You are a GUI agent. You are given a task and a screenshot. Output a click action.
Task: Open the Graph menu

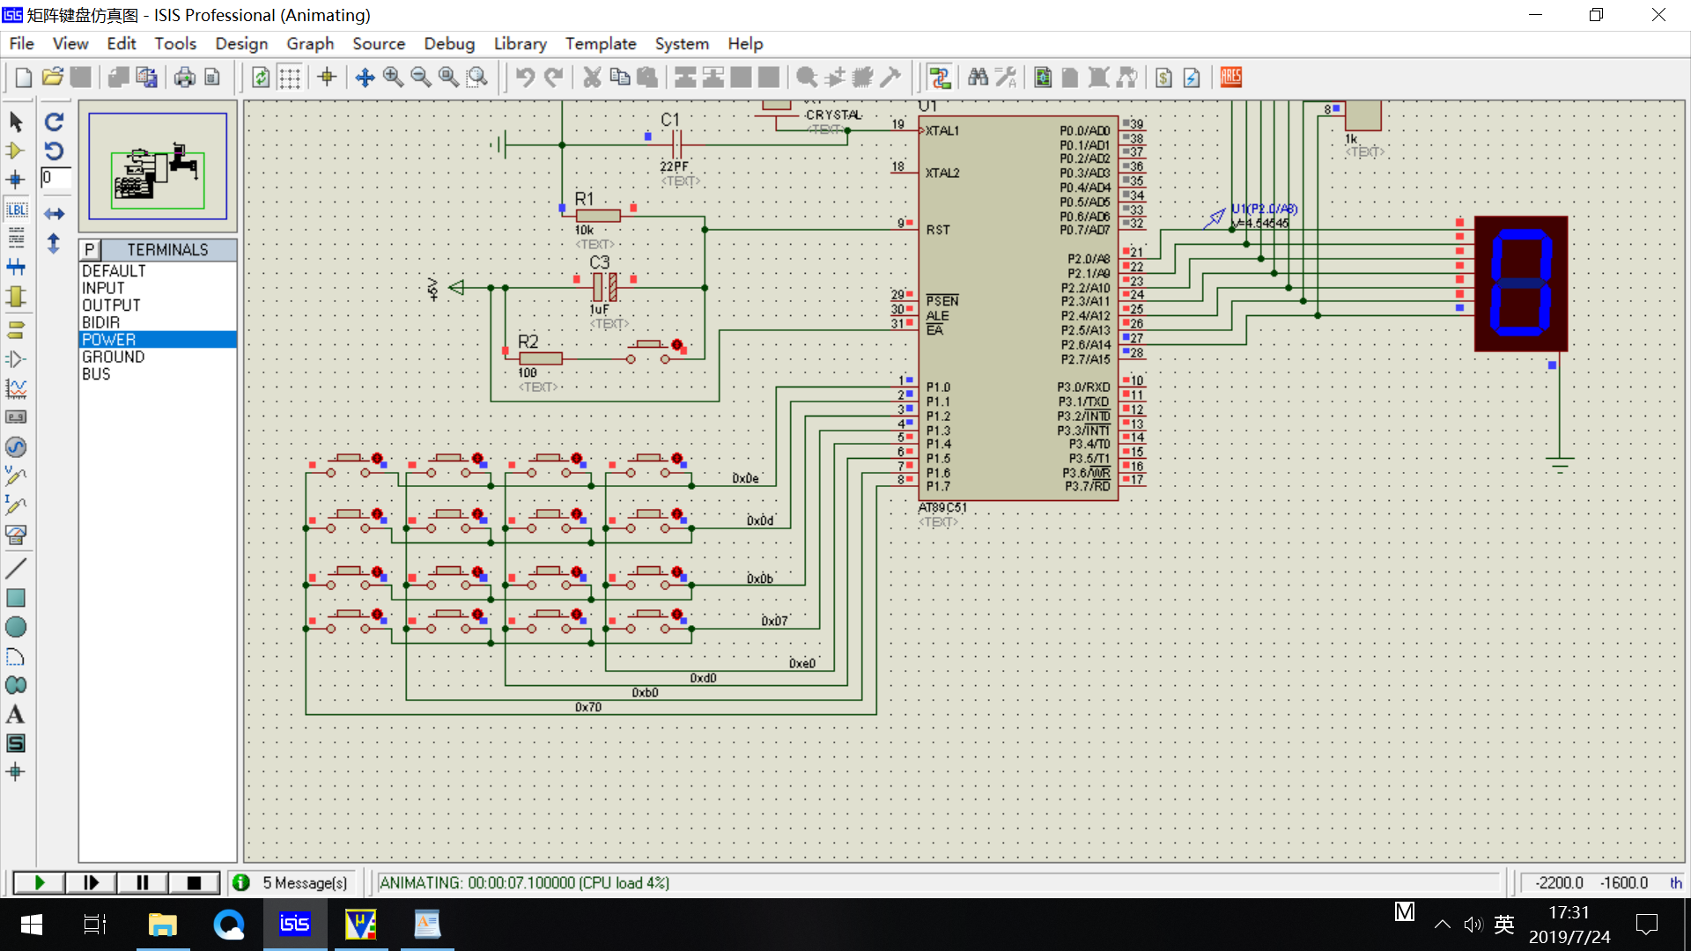tap(310, 43)
